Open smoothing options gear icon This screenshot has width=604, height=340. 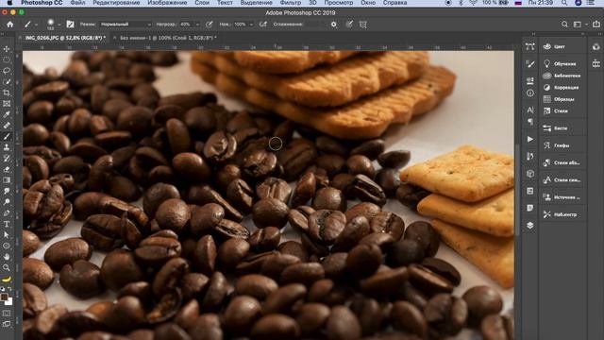pyautogui.click(x=333, y=25)
